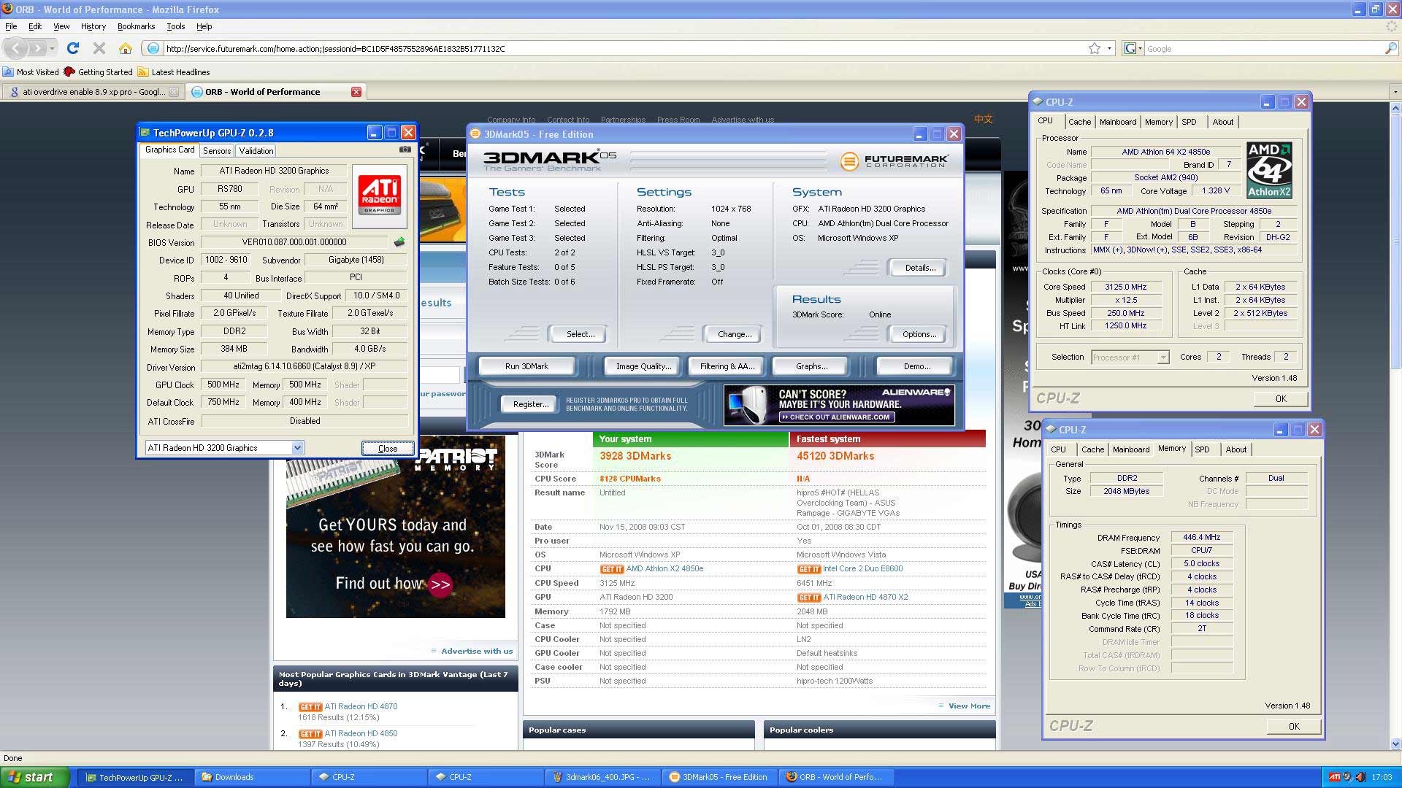Click GET IT badge beside ATI Radeon HD 4870 list item
The width and height of the screenshot is (1402, 788).
tap(310, 707)
